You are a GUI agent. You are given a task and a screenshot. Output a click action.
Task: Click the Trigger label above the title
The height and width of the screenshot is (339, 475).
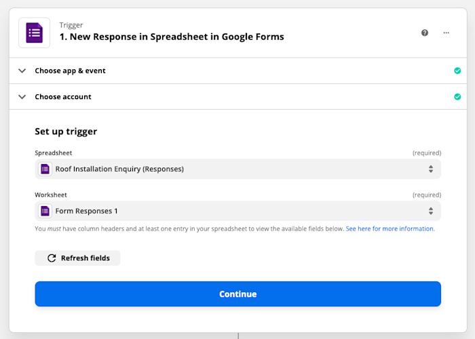coord(71,25)
